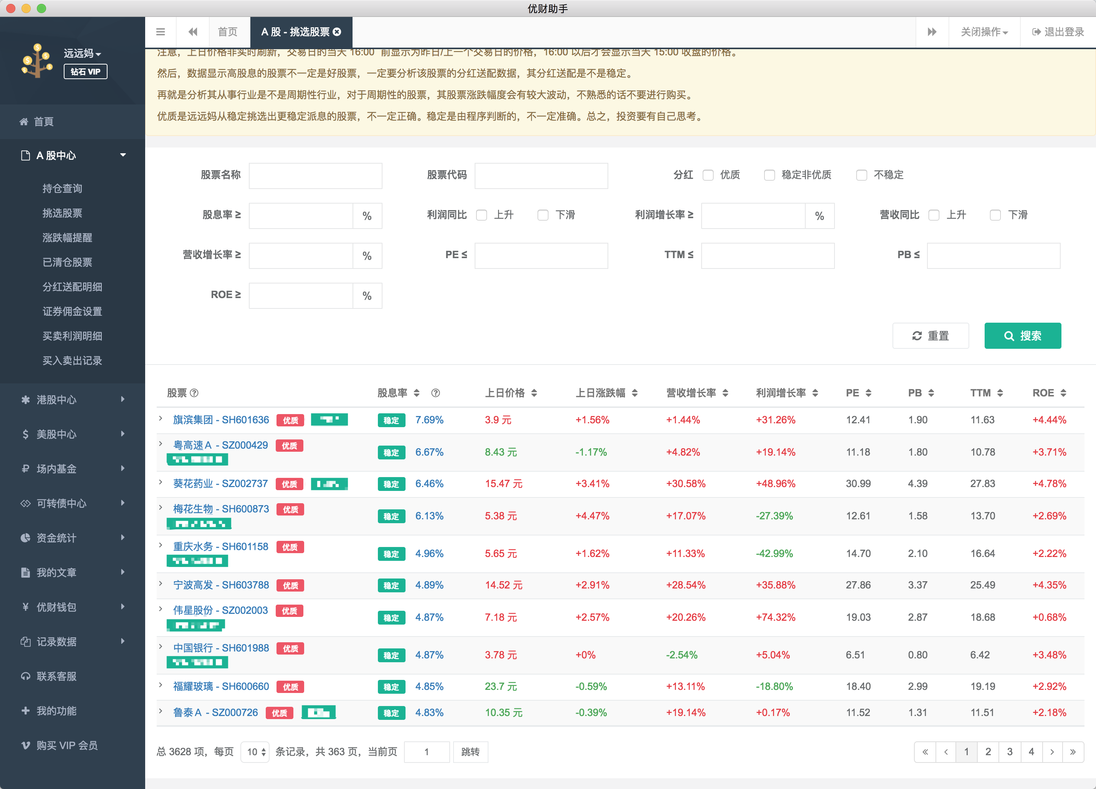The height and width of the screenshot is (789, 1096).
Task: Expand the 美股中心 sidebar section
Action: click(x=73, y=434)
